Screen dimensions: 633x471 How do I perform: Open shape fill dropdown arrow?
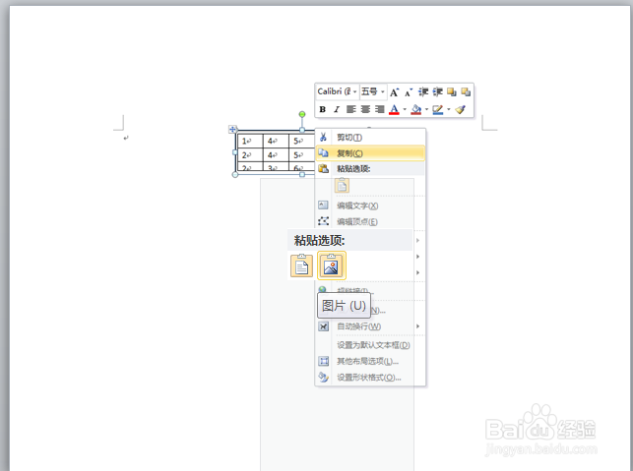tap(426, 109)
